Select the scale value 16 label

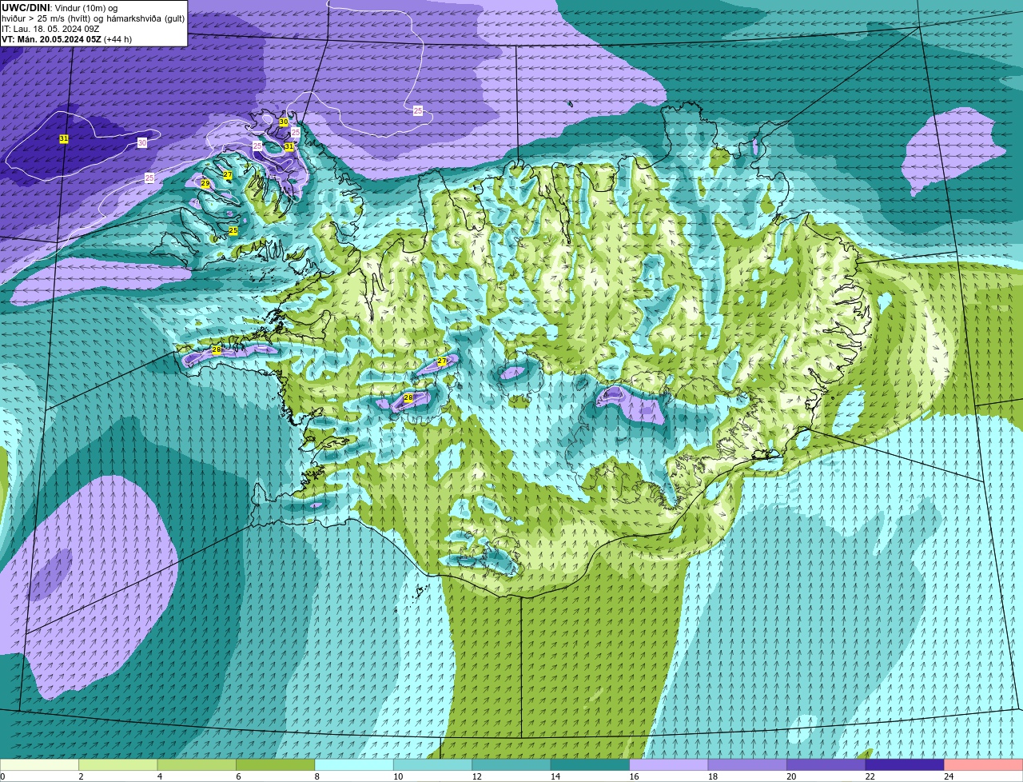(634, 776)
